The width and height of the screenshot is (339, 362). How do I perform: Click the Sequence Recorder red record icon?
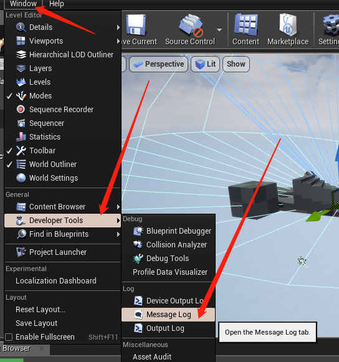pyautogui.click(x=21, y=109)
